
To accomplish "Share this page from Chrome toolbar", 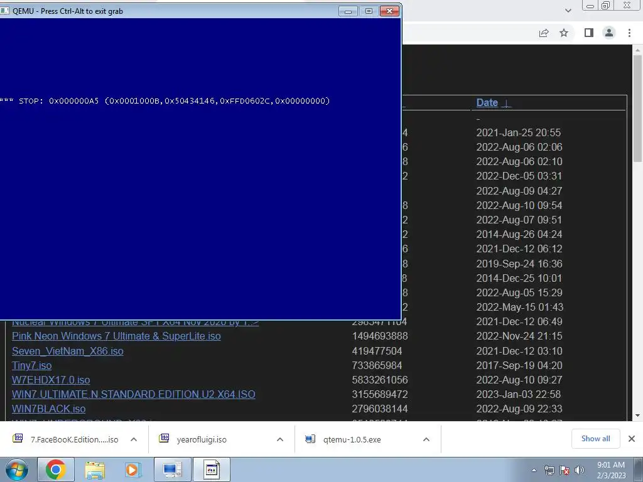I will [544, 33].
